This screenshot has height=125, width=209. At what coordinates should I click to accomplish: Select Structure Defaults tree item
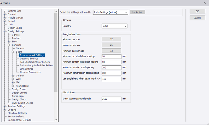(x=17, y=113)
